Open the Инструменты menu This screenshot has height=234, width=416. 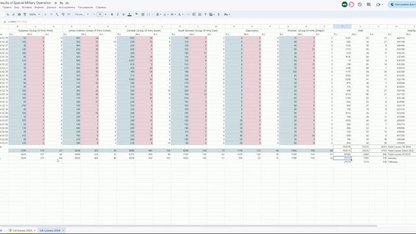coord(67,7)
